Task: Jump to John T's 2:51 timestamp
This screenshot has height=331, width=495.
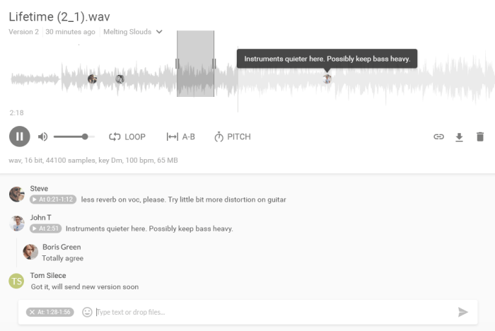Action: tap(45, 228)
